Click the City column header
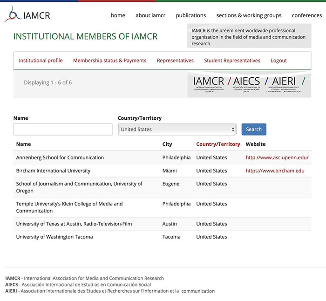Image resolution: width=326 pixels, height=301 pixels. tap(167, 144)
